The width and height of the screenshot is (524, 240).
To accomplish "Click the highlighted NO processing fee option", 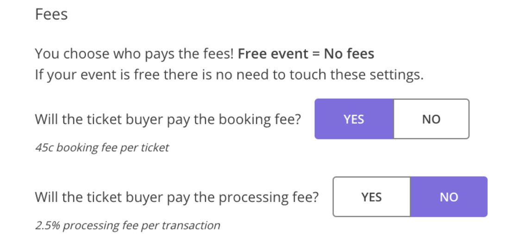I will pos(449,197).
